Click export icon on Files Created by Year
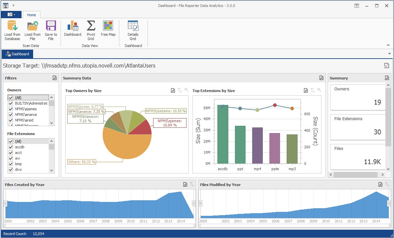Screen dimensions: 394x238 click(185, 184)
